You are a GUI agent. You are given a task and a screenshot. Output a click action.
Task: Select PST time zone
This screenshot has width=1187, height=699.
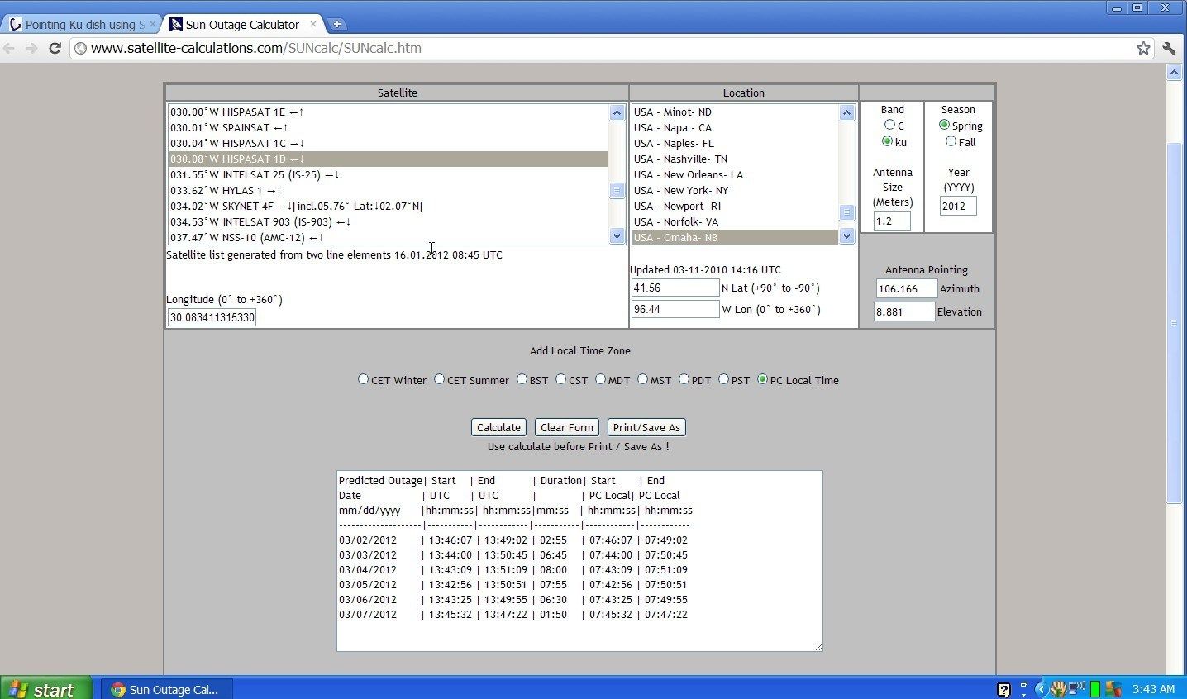723,379
